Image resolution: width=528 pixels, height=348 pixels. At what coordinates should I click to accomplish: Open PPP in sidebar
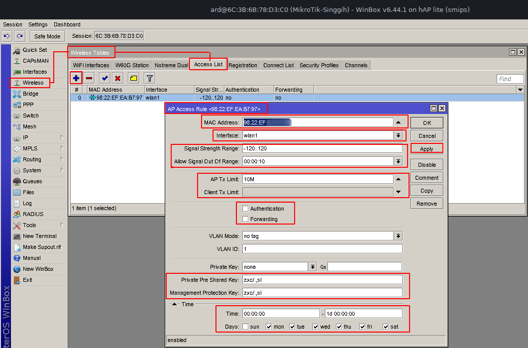point(28,105)
